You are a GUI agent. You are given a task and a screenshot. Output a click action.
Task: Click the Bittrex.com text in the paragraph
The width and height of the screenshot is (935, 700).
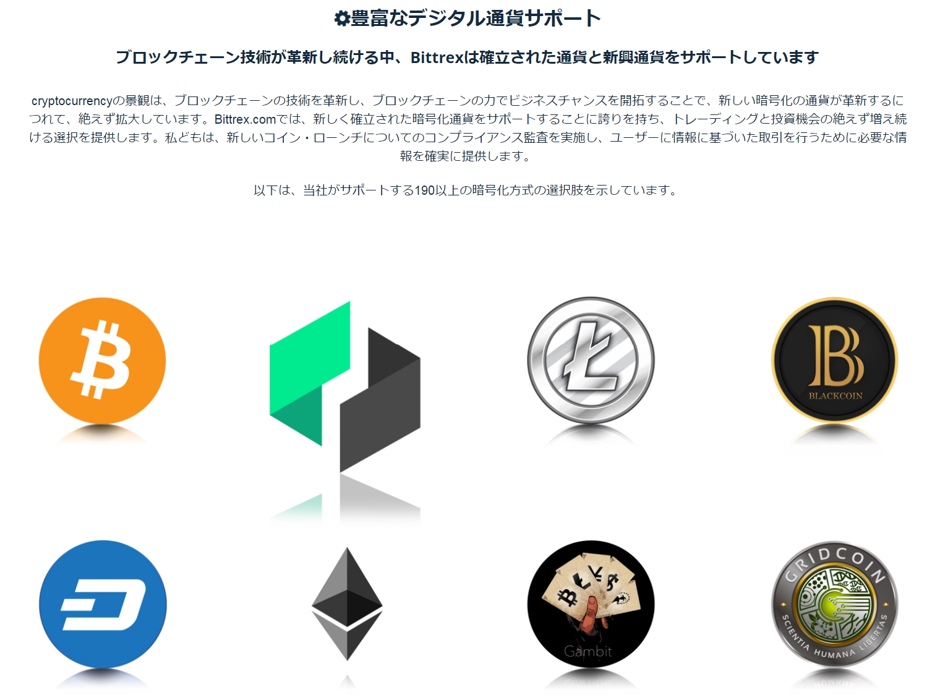(x=245, y=119)
